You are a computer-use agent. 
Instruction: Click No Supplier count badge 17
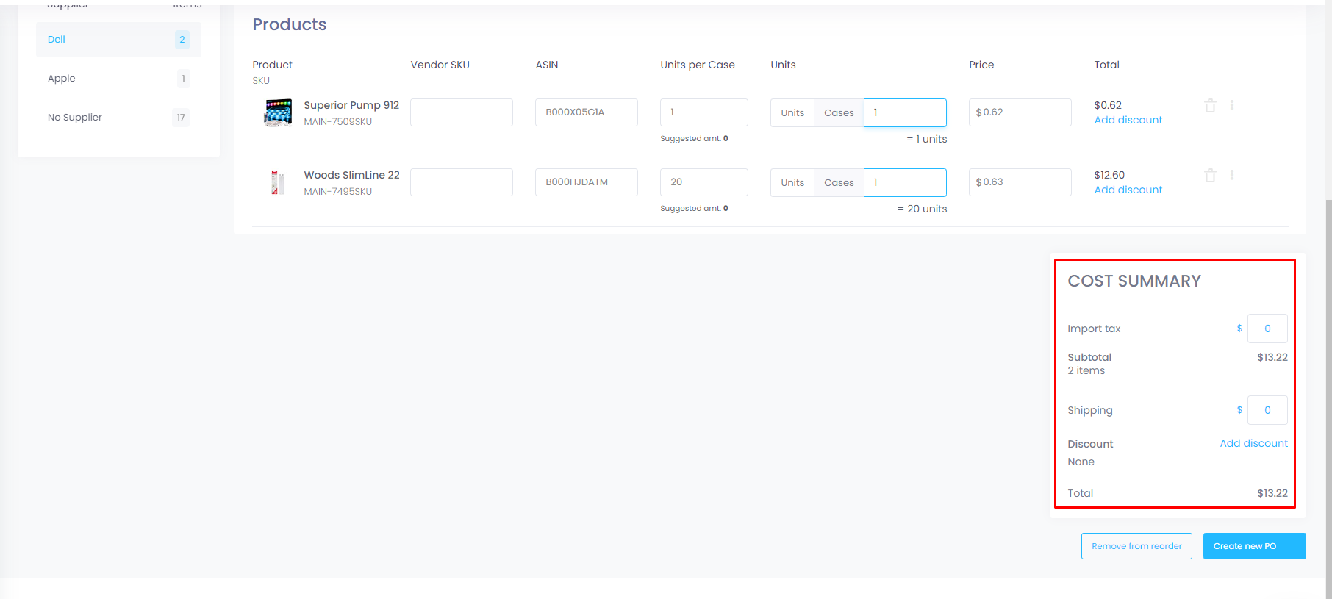(181, 118)
